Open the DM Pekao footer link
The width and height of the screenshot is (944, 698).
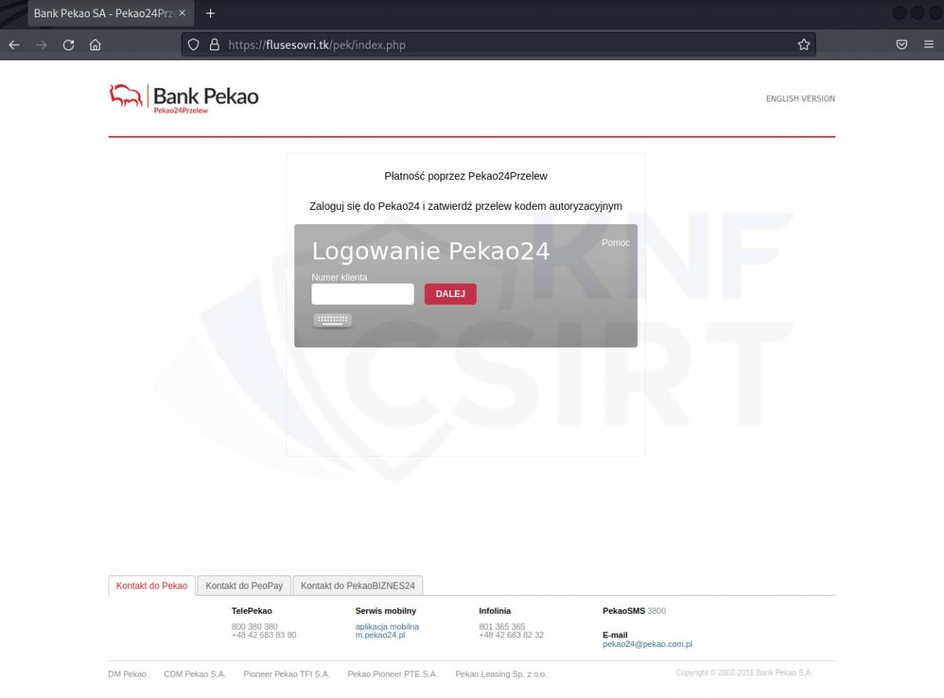(x=127, y=674)
